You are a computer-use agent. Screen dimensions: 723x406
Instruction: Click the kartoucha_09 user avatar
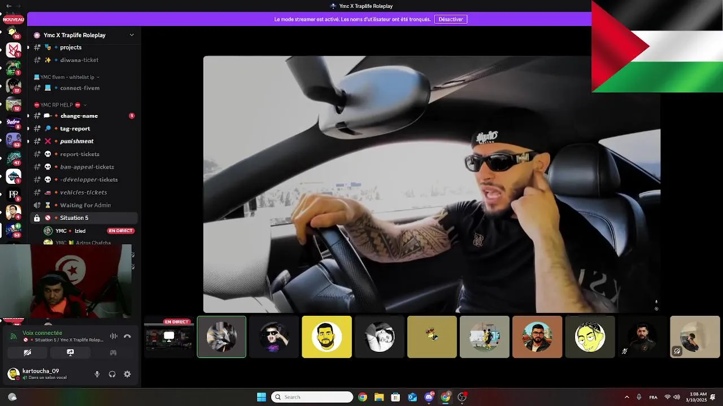tap(13, 373)
